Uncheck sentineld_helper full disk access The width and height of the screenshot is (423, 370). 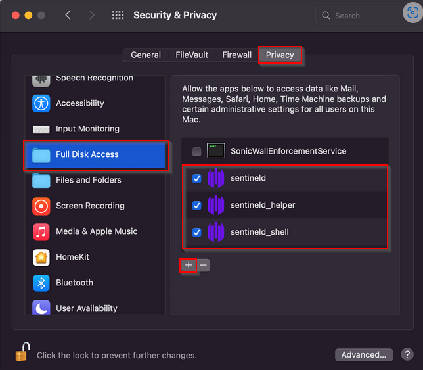(196, 206)
